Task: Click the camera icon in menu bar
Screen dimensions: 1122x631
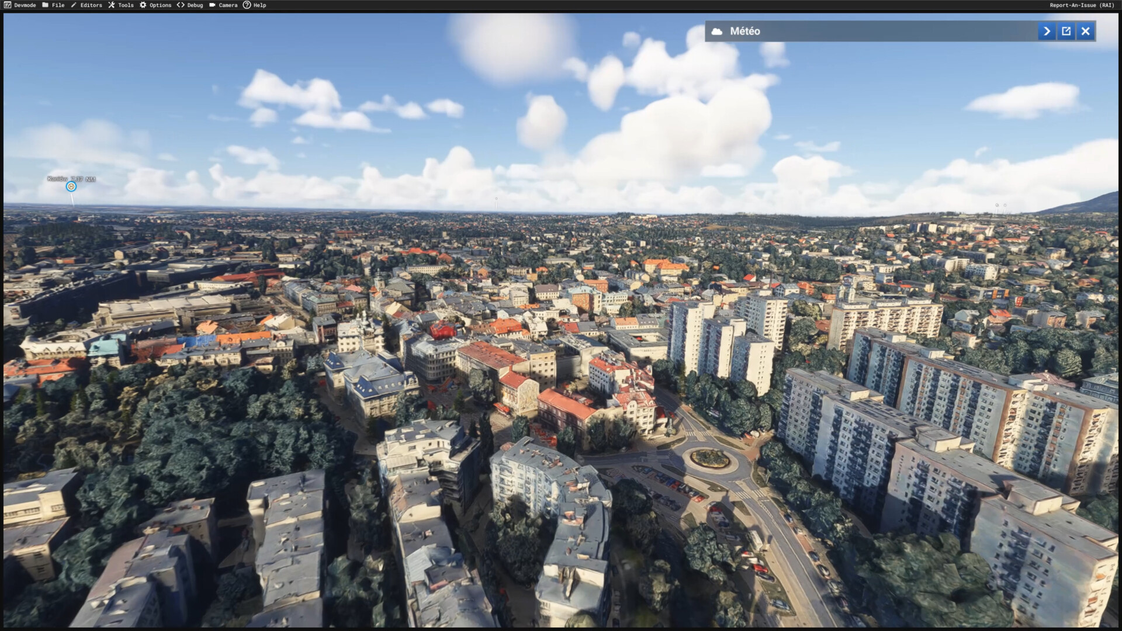Action: [212, 5]
